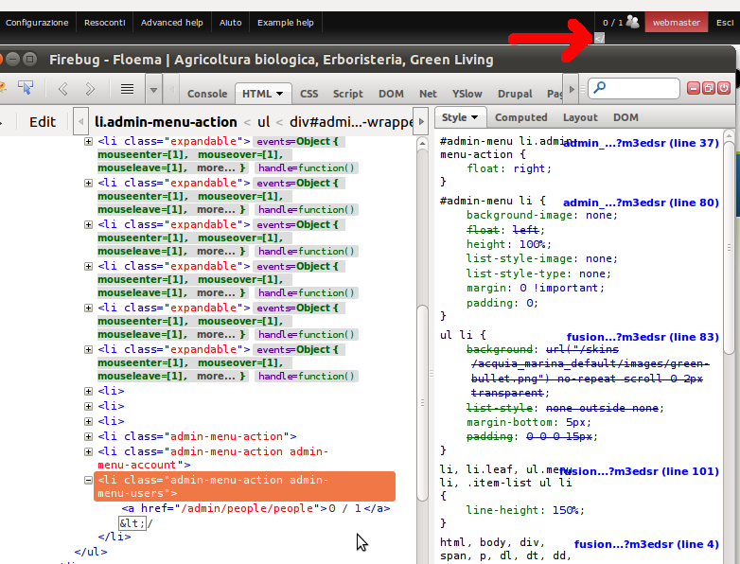Expand the admin-menu-account li node
740x564 pixels.
point(88,451)
